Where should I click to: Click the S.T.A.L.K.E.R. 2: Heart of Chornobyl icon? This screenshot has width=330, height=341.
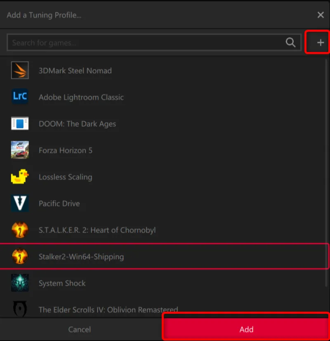click(20, 230)
